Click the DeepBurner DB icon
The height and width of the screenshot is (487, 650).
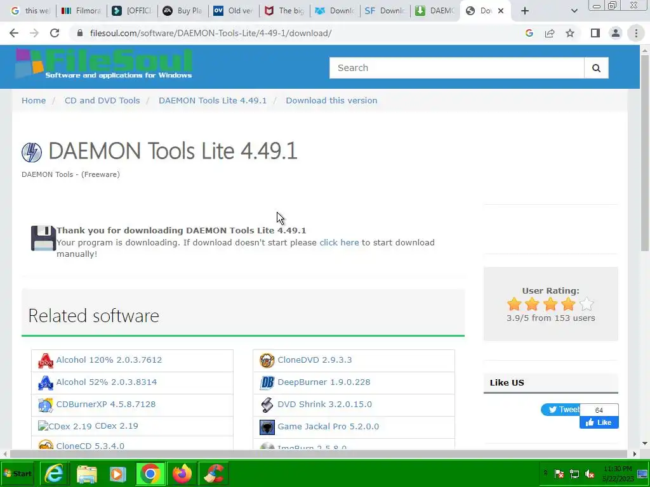click(267, 382)
